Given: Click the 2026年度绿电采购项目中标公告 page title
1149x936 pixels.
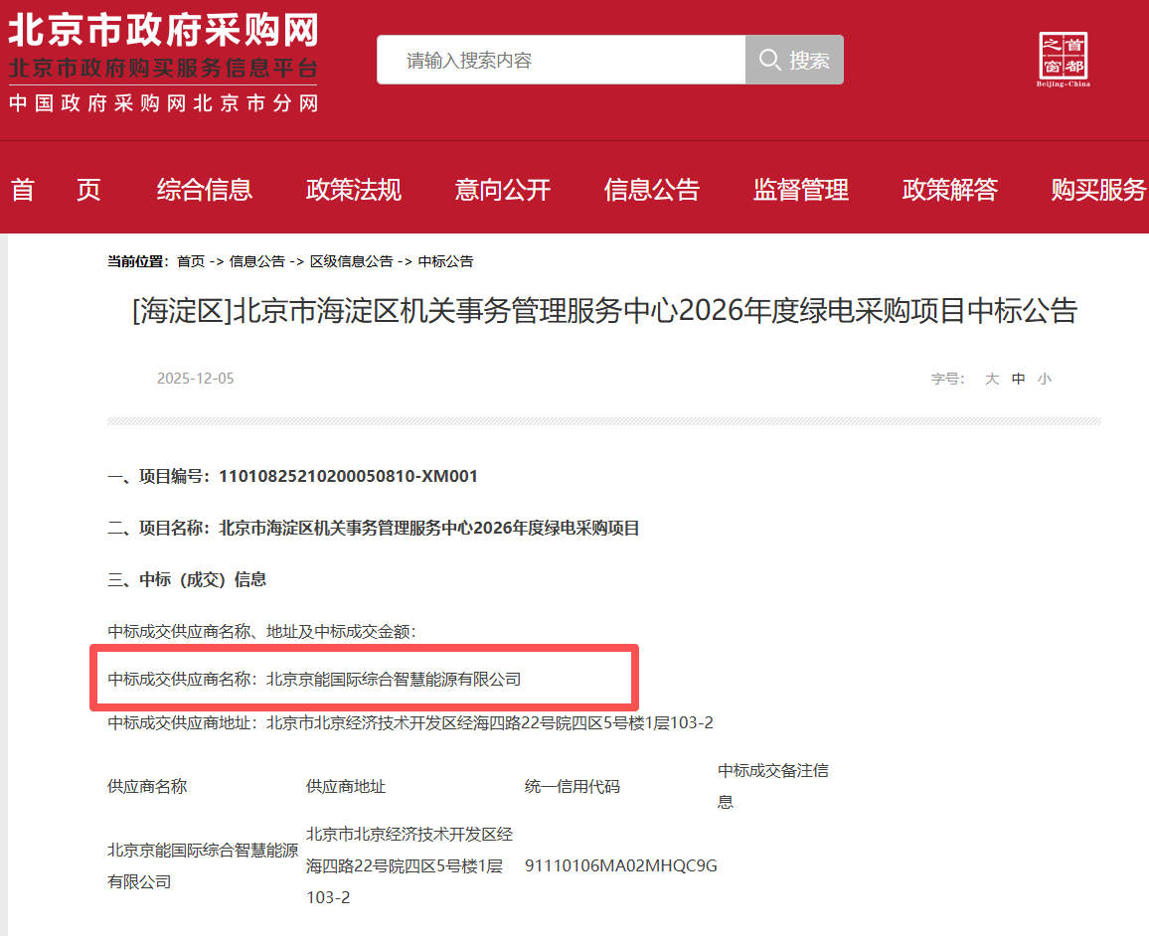Looking at the screenshot, I should pyautogui.click(x=604, y=311).
